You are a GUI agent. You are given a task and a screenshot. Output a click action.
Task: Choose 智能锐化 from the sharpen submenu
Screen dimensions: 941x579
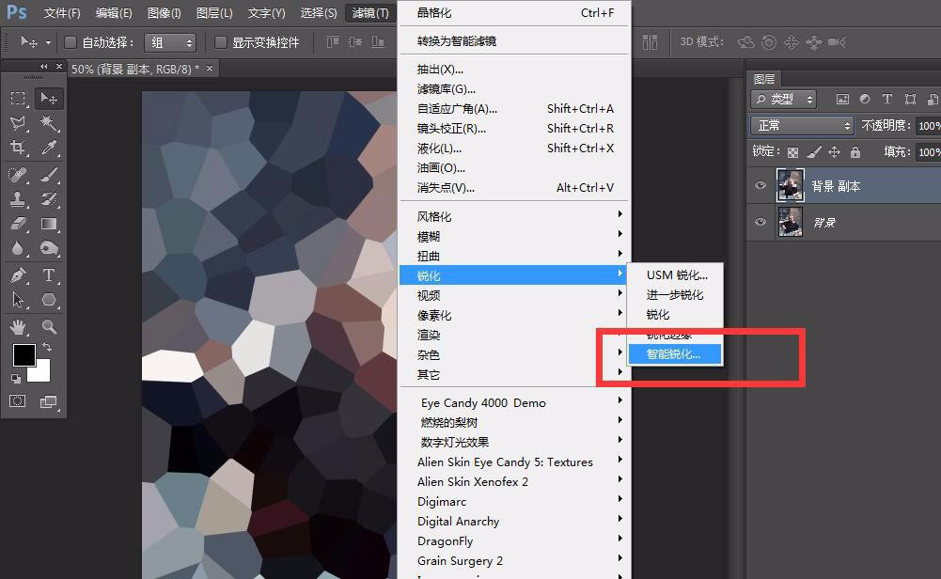pos(674,354)
